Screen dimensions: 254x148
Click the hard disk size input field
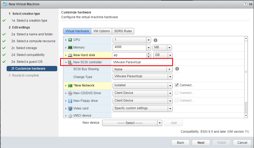[x=130, y=55]
